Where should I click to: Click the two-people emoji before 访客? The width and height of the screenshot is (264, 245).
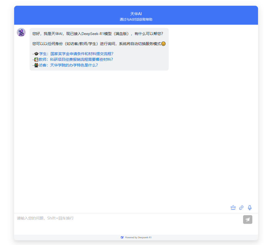[36, 65]
